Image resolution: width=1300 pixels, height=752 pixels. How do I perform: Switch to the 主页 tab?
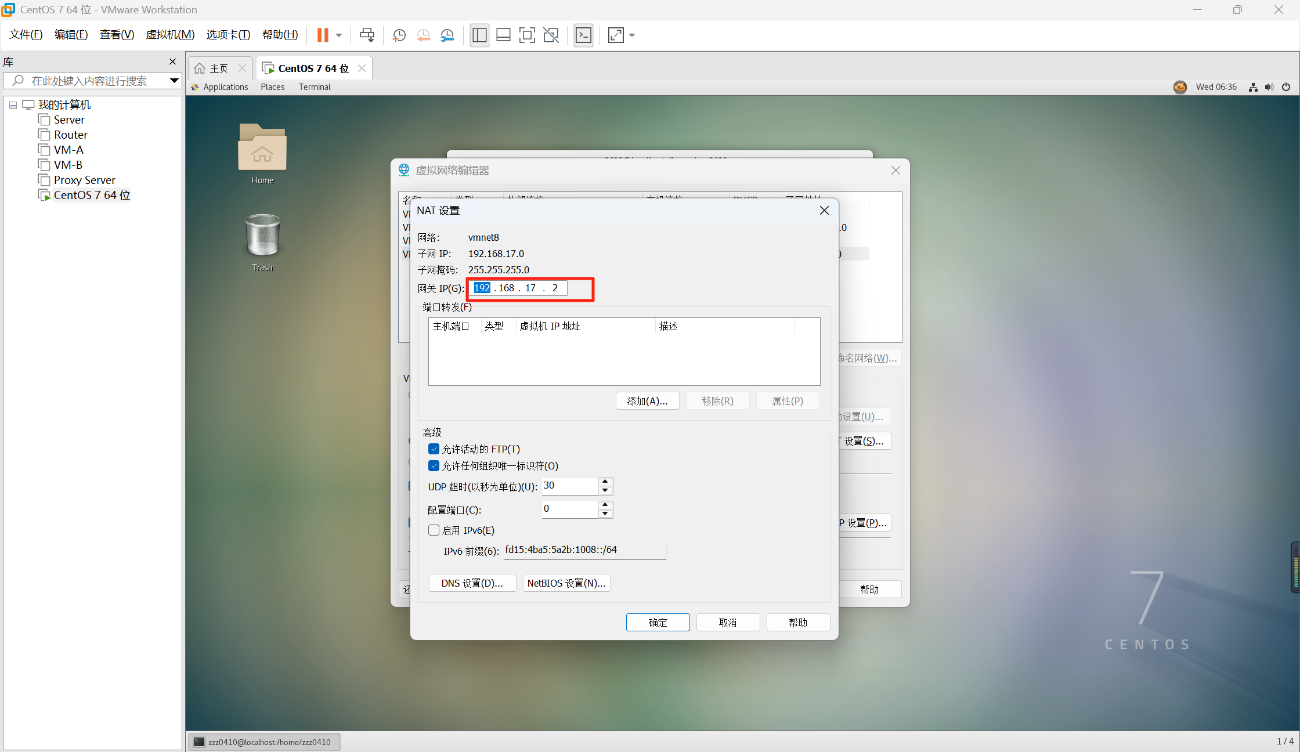coord(218,68)
